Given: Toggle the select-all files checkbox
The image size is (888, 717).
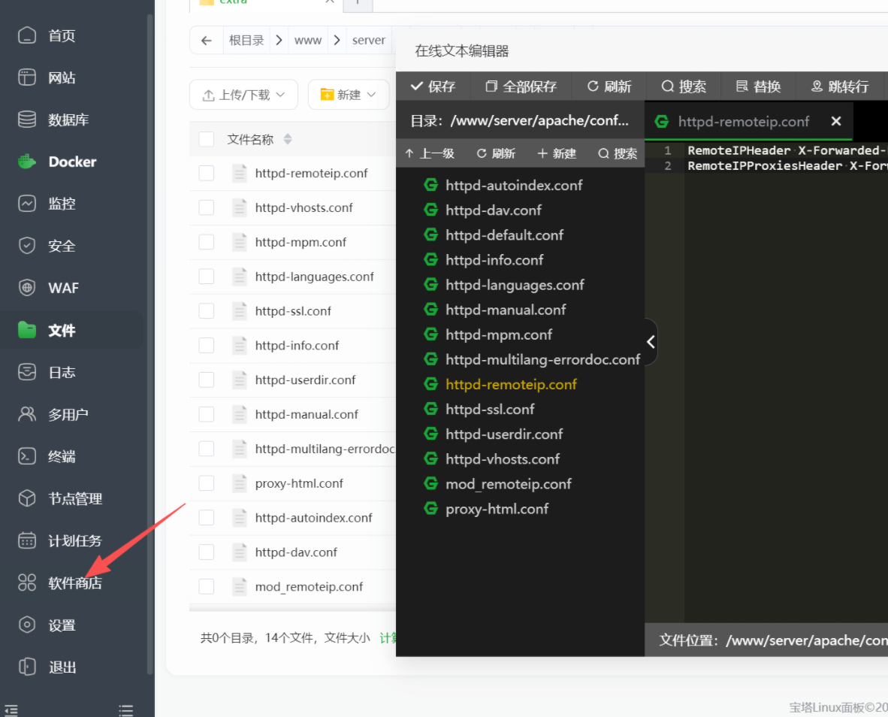Looking at the screenshot, I should pos(207,139).
